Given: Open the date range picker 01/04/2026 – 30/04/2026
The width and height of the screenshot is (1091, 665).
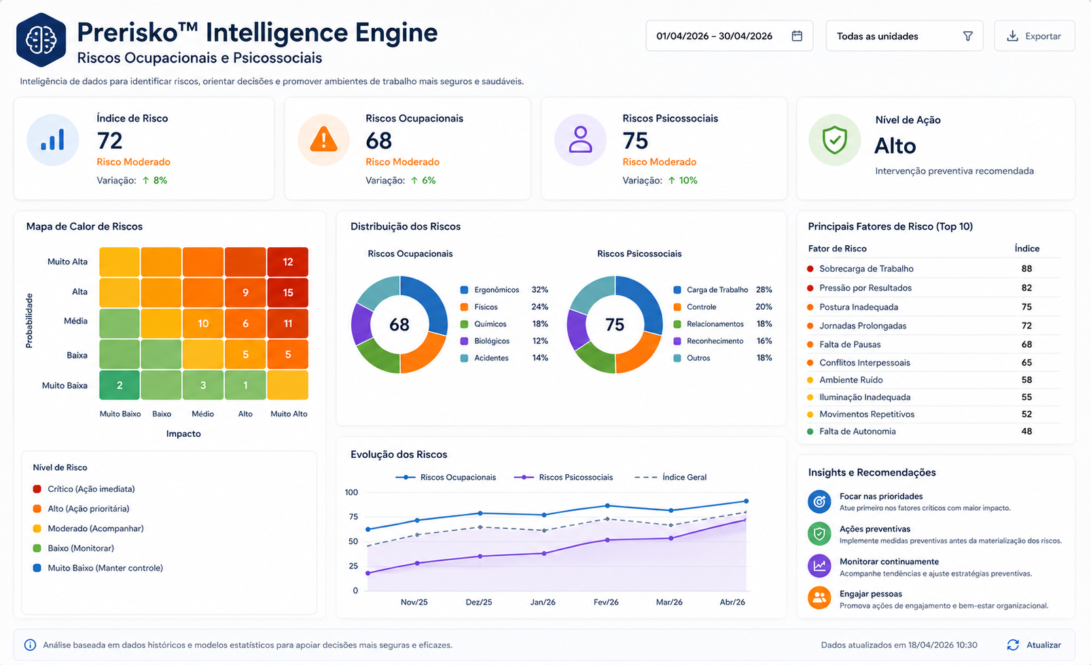Looking at the screenshot, I should click(729, 36).
